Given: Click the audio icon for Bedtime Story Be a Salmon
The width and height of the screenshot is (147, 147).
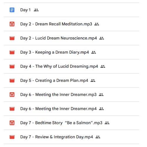Looking at the screenshot, I should 12,123.
